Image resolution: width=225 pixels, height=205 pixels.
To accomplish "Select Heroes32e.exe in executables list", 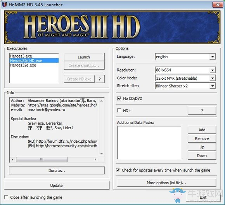I will (34, 65).
